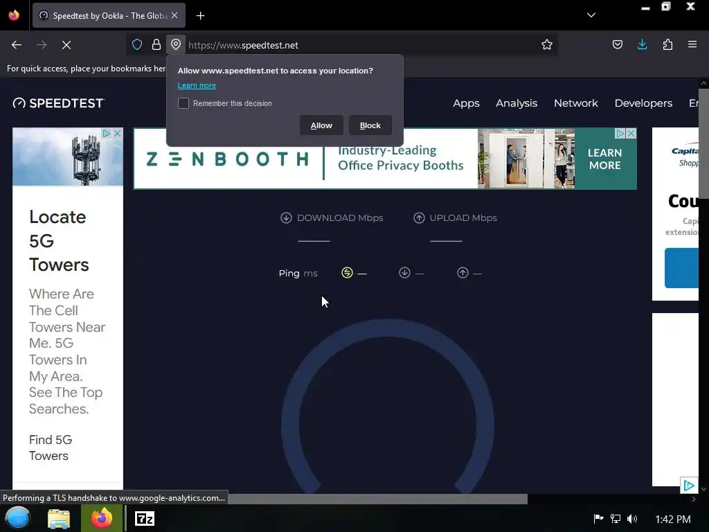Open the Find 5G Towers link
The width and height of the screenshot is (709, 532).
click(x=50, y=447)
